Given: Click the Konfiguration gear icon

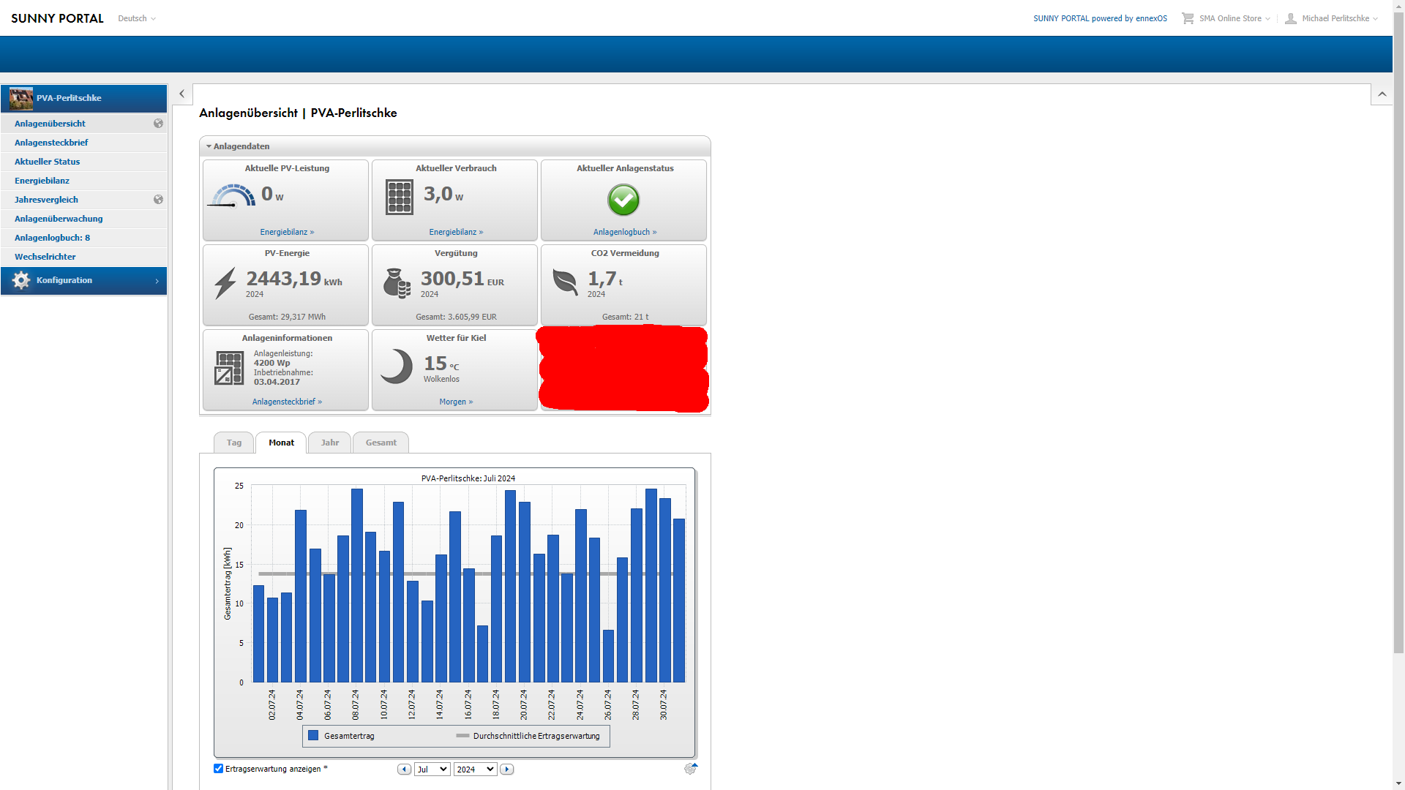Looking at the screenshot, I should [21, 280].
